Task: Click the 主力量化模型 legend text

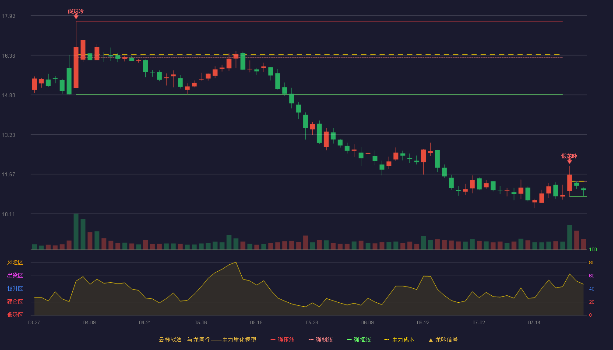Action: coord(239,339)
